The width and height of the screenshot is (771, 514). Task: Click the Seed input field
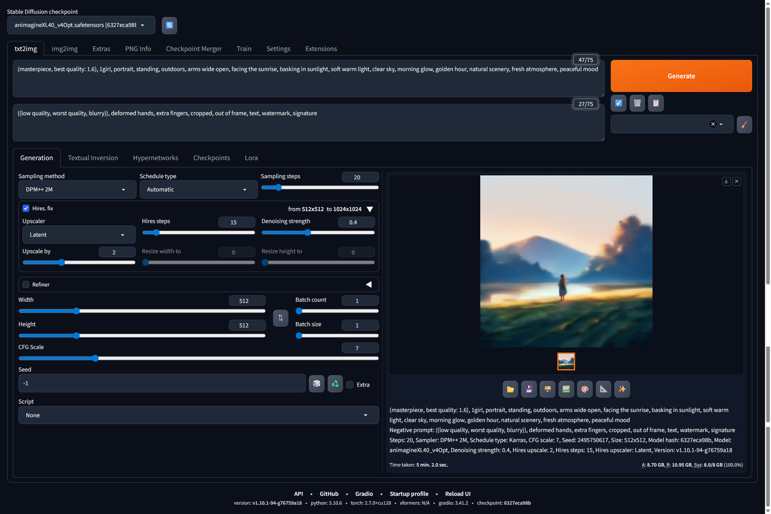click(162, 383)
